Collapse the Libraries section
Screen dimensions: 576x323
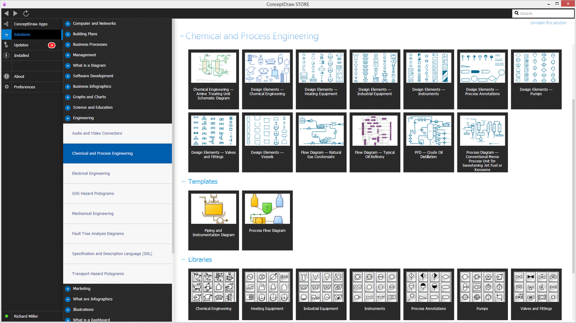(183, 260)
